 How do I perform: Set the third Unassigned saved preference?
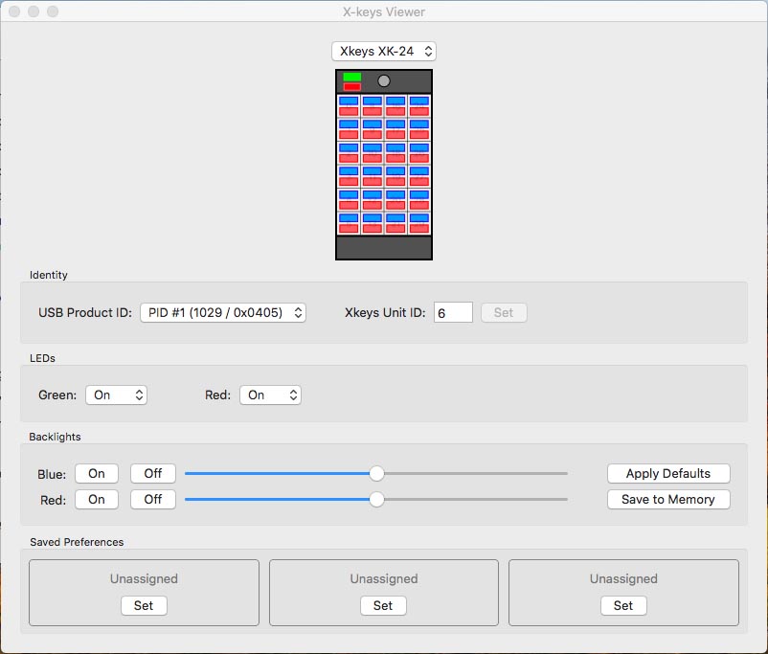[623, 605]
